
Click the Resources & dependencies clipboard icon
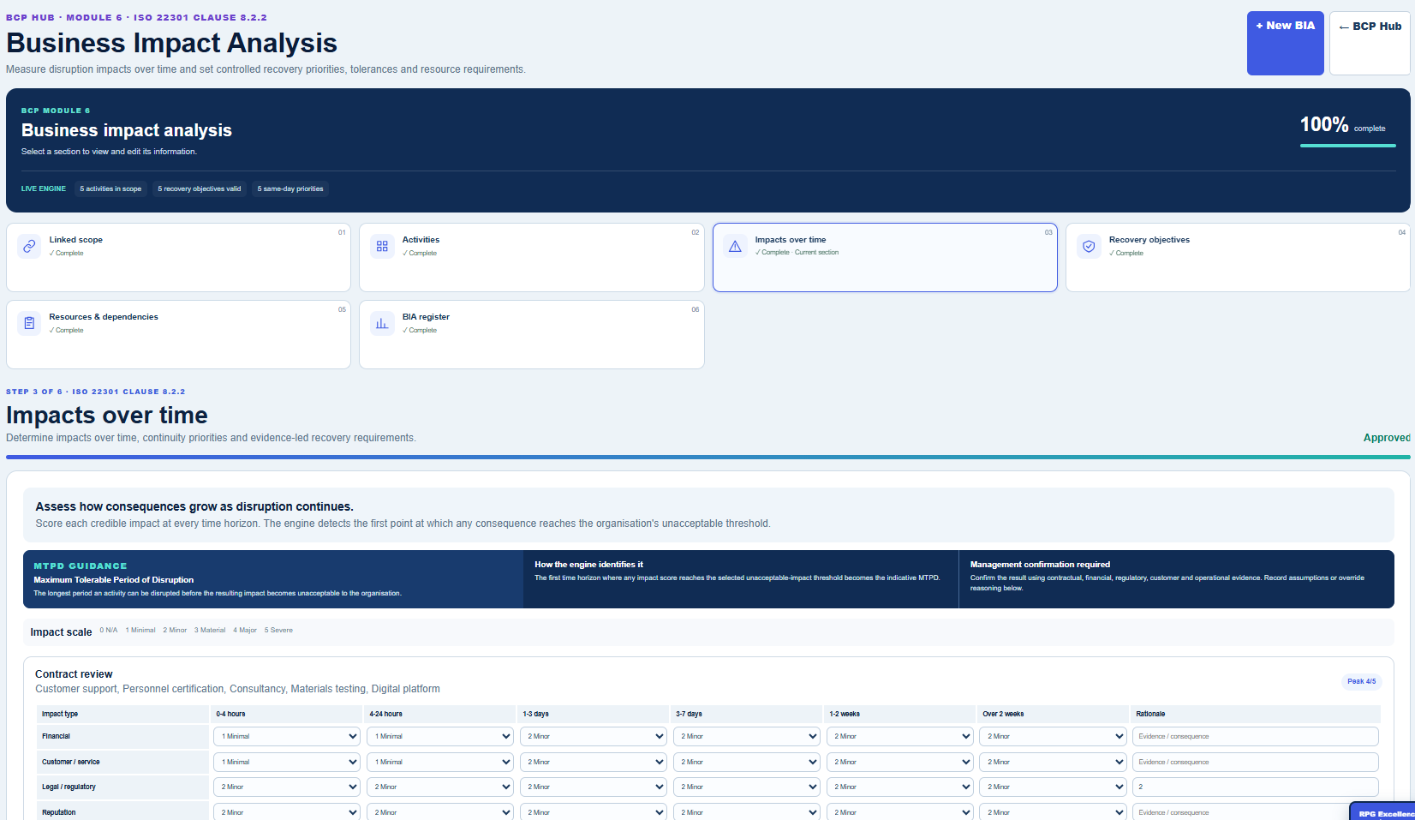[x=29, y=323]
